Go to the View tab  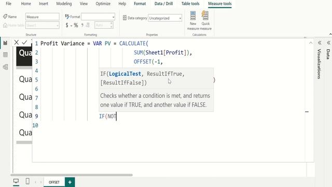coord(84,4)
